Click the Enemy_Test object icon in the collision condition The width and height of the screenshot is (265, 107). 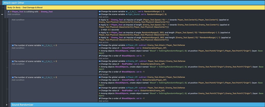click(x=40, y=12)
